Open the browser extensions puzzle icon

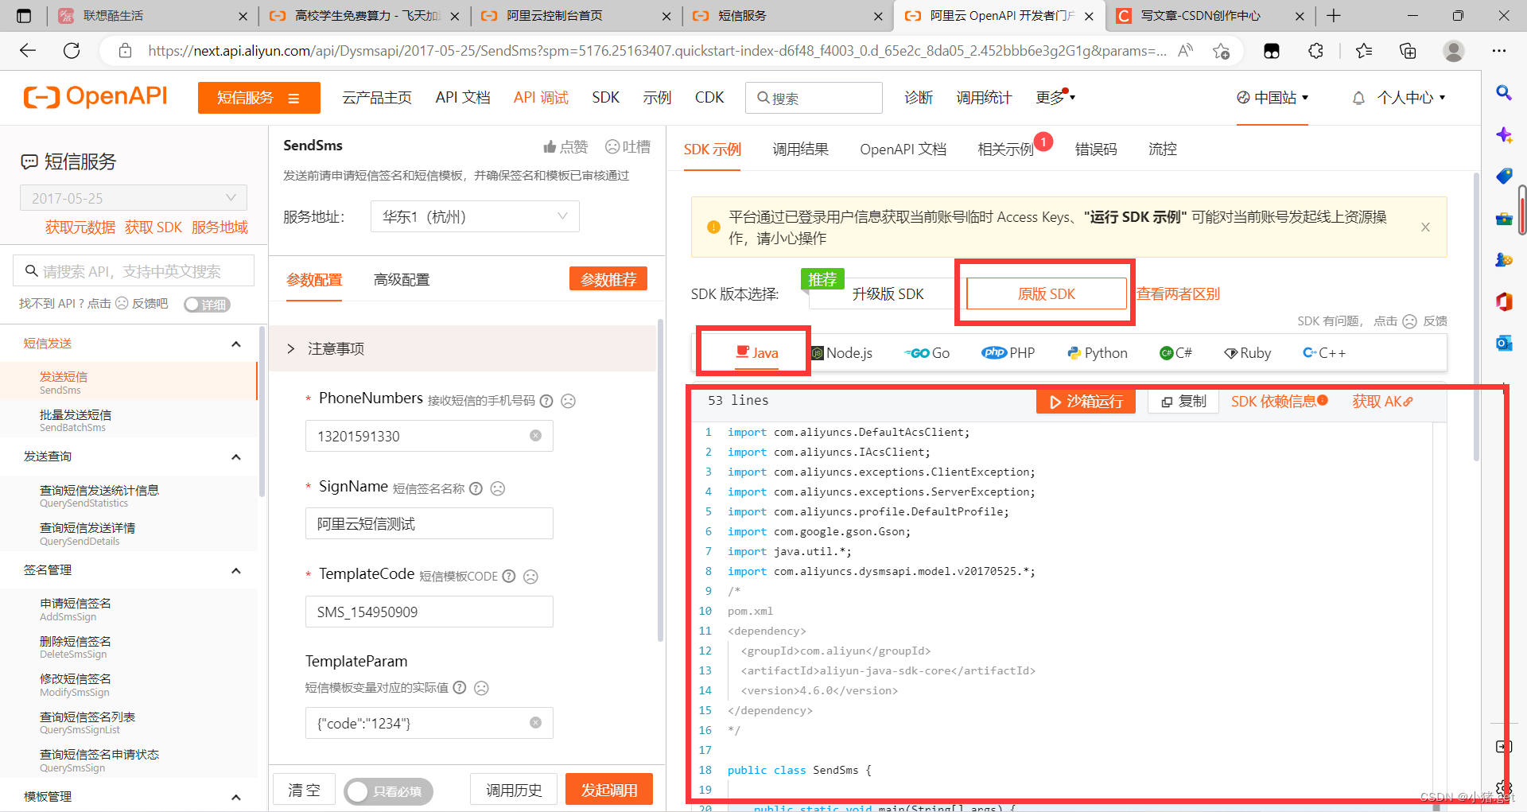[x=1315, y=51]
